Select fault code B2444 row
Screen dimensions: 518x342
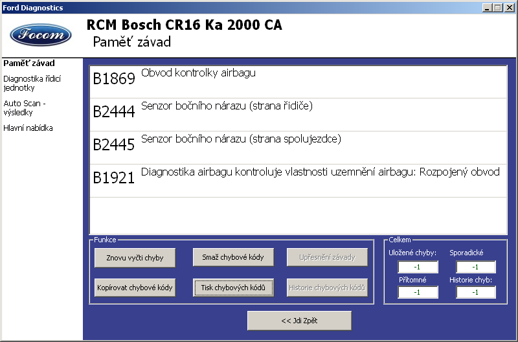pyautogui.click(x=298, y=115)
